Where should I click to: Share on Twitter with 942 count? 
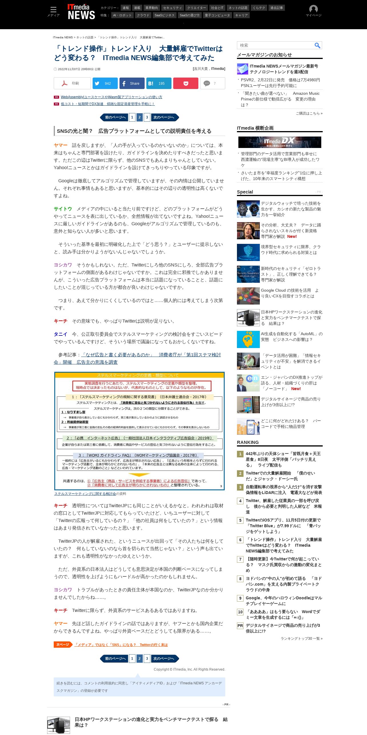tap(105, 83)
